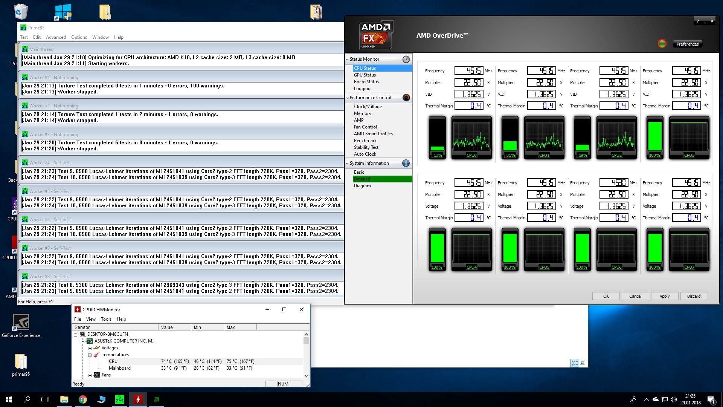The height and width of the screenshot is (407, 723).
Task: Open HWMonitor View menu
Action: (91, 319)
